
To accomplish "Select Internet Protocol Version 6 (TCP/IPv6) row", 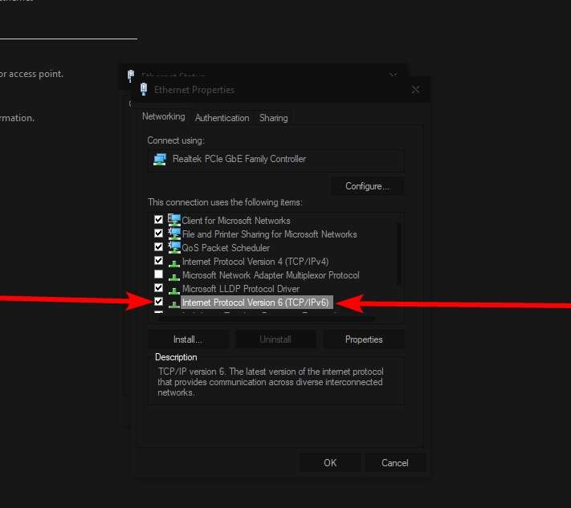I will (x=257, y=303).
